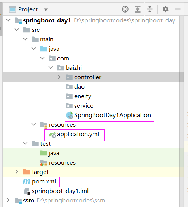Open the Project view dropdown arrow
The image size is (188, 207).
tap(46, 9)
